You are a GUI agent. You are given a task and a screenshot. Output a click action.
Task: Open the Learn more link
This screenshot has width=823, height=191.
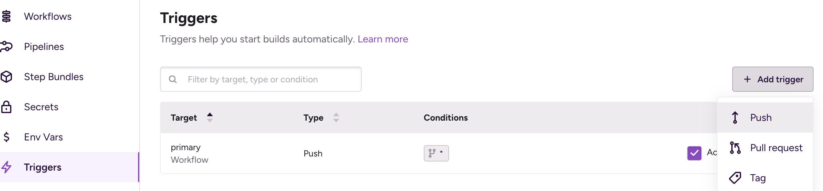(383, 39)
